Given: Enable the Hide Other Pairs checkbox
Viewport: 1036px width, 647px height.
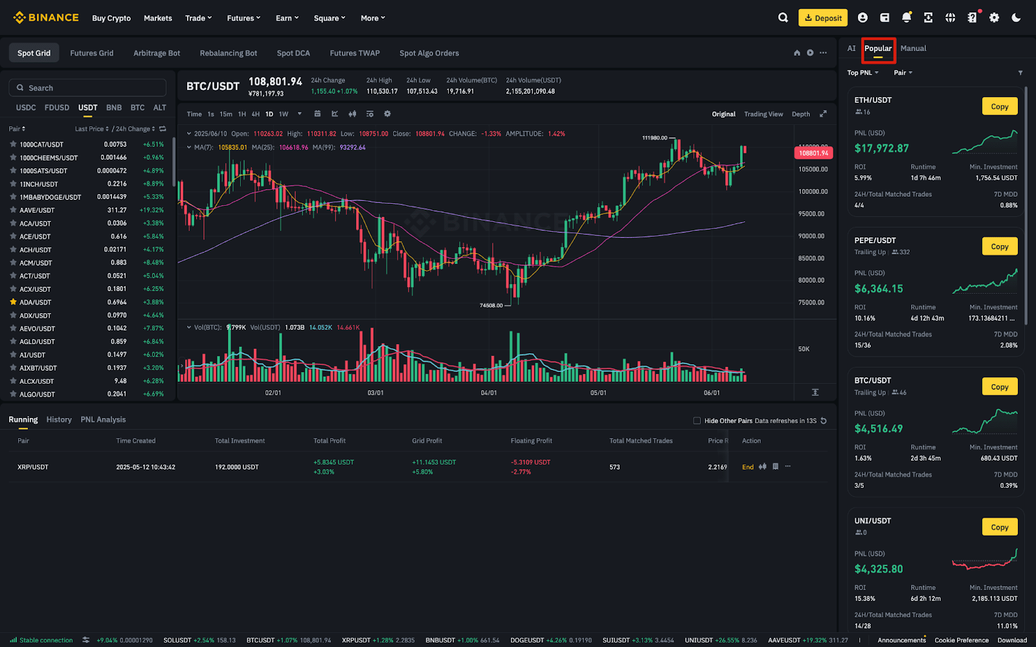Looking at the screenshot, I should (697, 421).
